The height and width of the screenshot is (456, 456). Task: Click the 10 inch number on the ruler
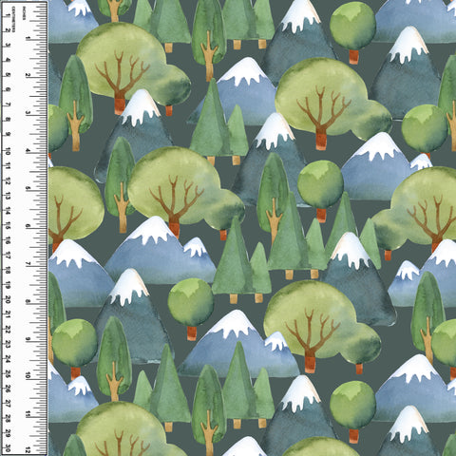point(28,376)
